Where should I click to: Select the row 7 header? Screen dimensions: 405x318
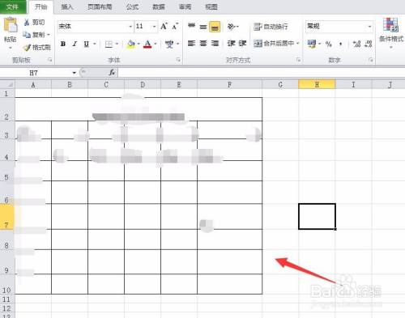tap(6, 217)
